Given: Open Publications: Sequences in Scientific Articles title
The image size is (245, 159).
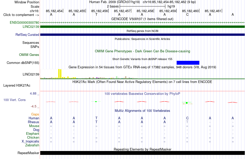Looking at the screenshot, I should pyautogui.click(x=142, y=39).
